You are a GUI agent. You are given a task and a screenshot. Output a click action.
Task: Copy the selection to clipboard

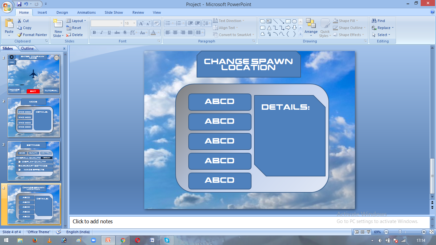coord(24,28)
